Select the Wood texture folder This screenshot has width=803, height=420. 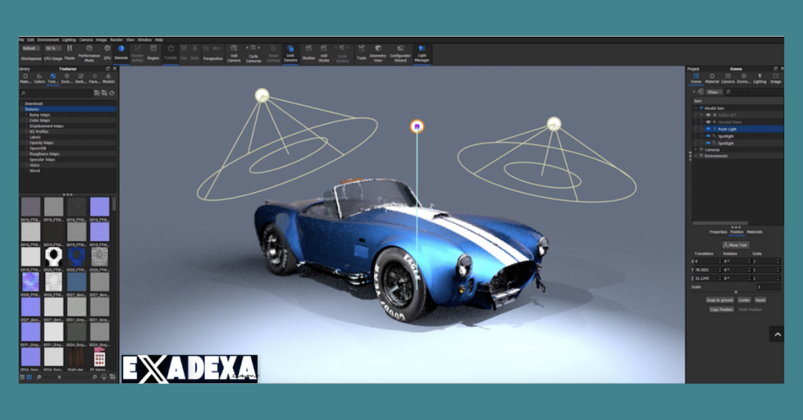point(35,171)
